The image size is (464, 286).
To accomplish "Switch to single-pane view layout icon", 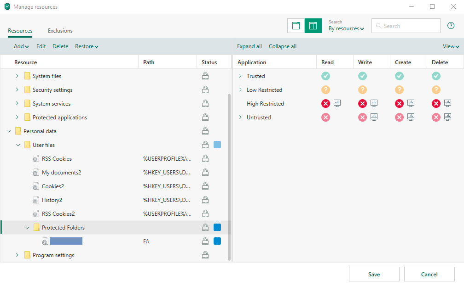I will [296, 26].
